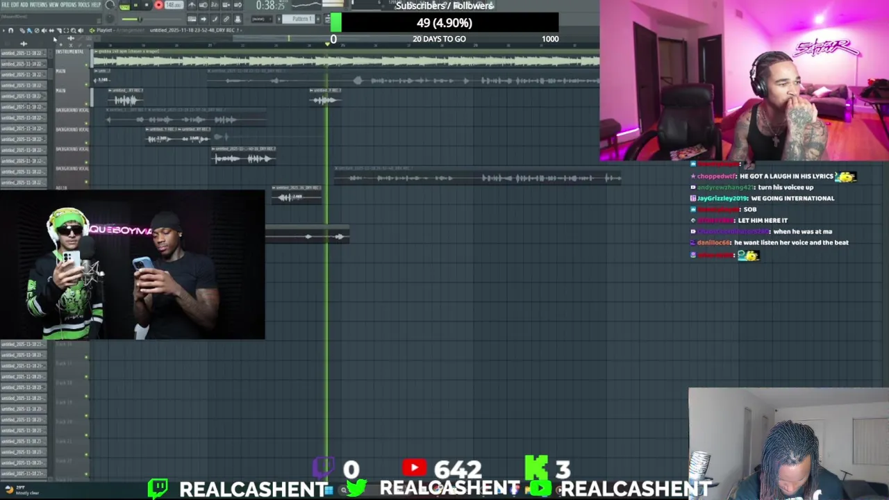This screenshot has height=500, width=889.
Task: Open the global snap selector dropdown
Action: point(261,19)
